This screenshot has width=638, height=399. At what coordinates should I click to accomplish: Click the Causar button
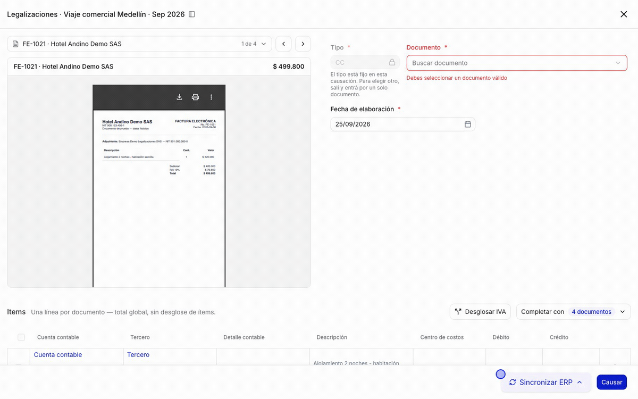(611, 382)
